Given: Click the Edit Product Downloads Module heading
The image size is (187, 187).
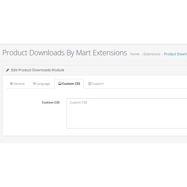Looking at the screenshot, I should tap(38, 70).
